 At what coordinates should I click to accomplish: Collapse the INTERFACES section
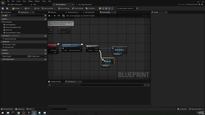(2, 42)
